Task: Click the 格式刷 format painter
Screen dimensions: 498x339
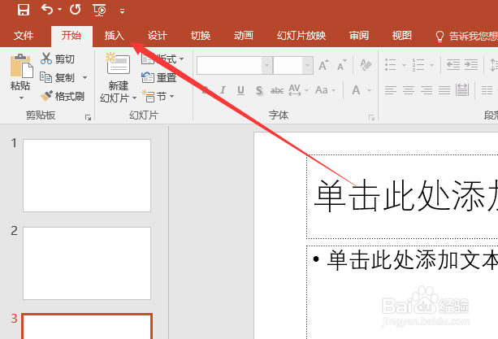Action: point(63,96)
